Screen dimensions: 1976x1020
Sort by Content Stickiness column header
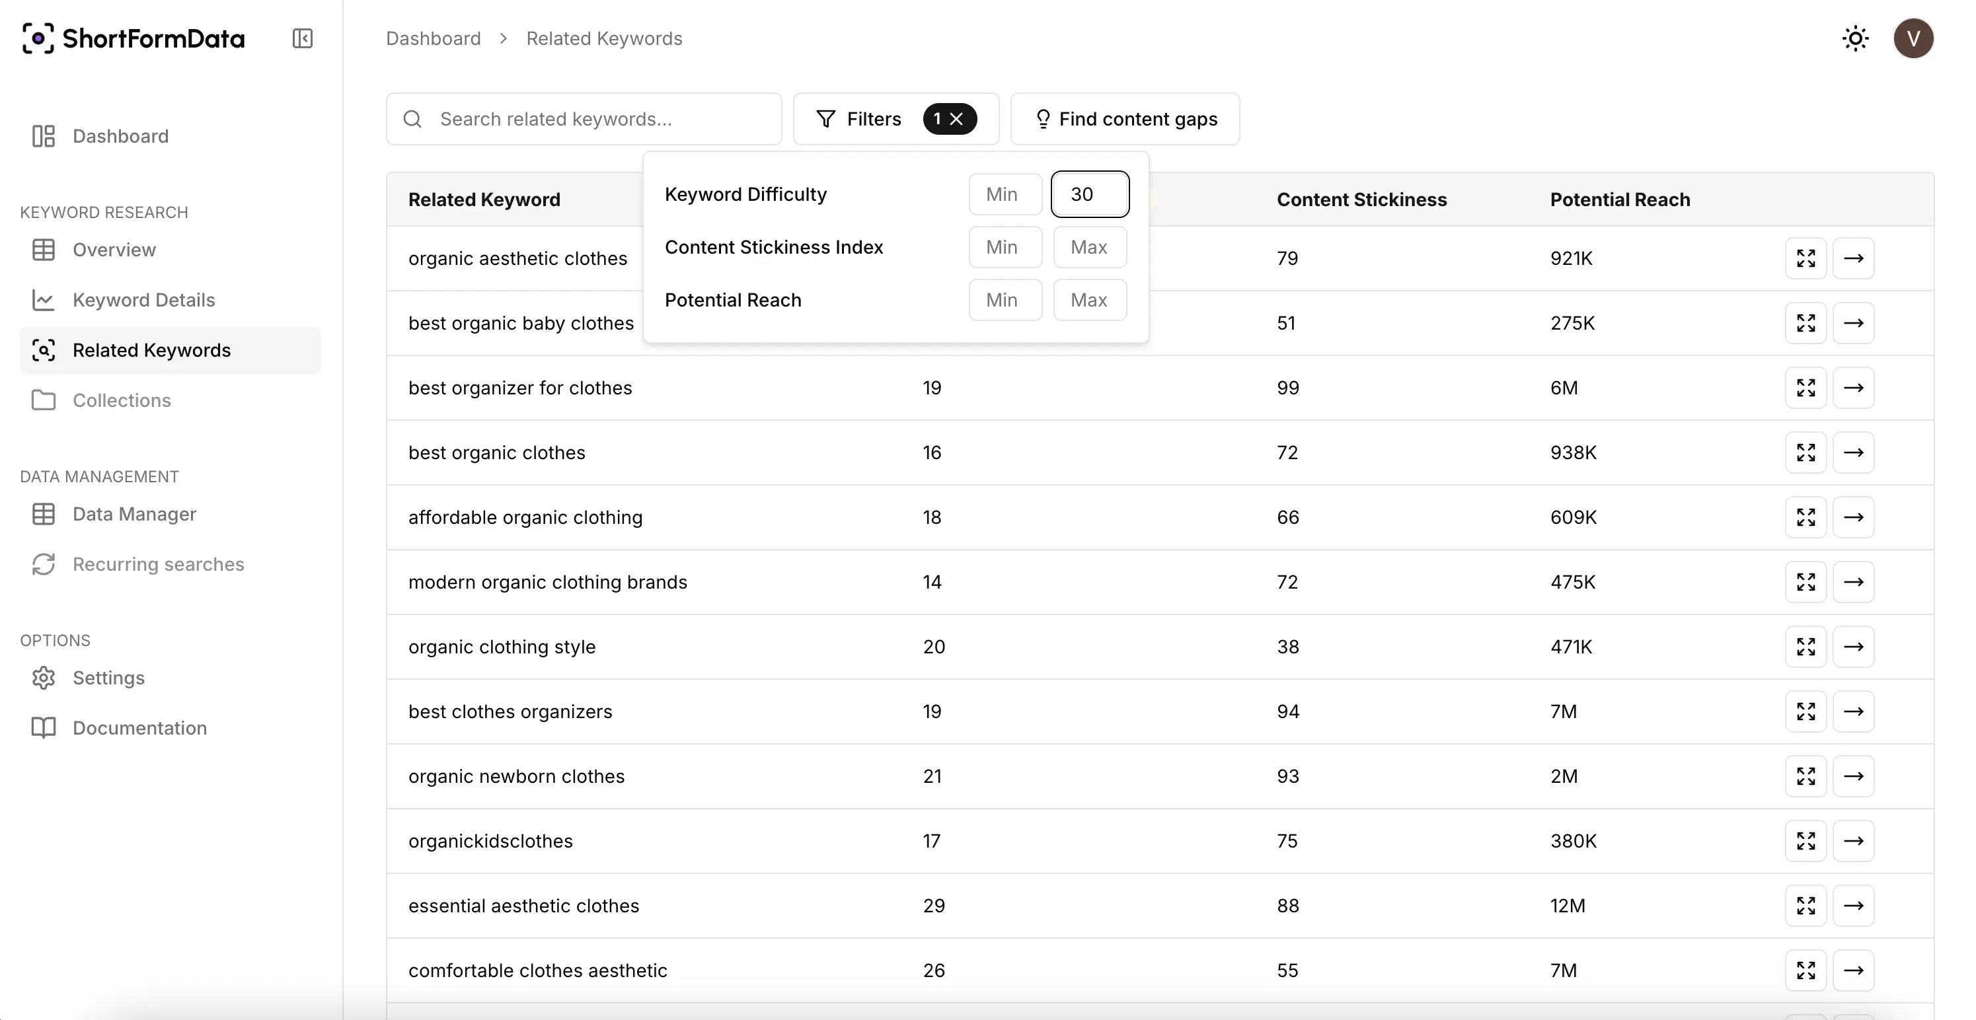1361,200
